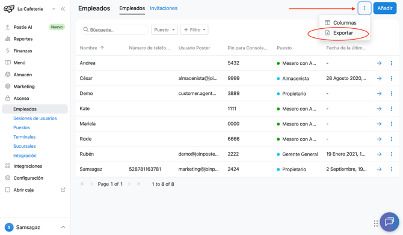Click Rubén's Gerente General role

pos(300,154)
